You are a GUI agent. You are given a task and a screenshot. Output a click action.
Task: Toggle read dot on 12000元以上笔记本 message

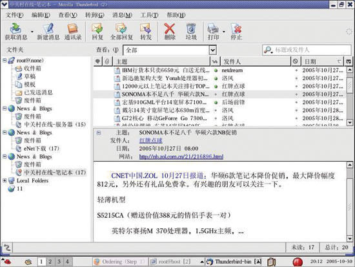[x=216, y=86]
